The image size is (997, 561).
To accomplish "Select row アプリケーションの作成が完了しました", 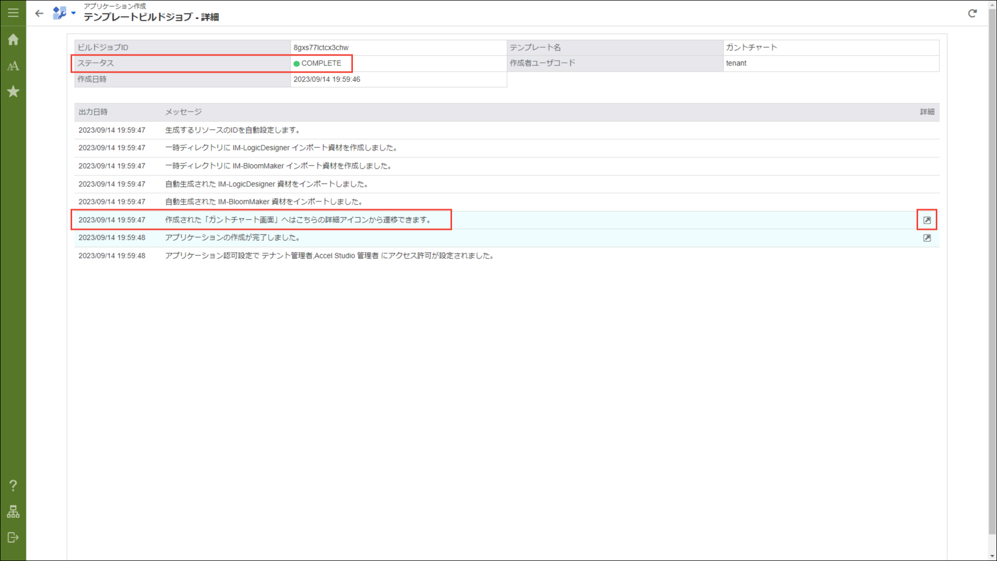I will (507, 238).
